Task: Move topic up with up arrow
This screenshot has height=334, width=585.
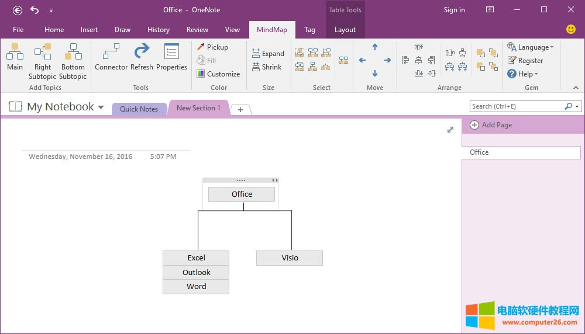Action: (375, 47)
